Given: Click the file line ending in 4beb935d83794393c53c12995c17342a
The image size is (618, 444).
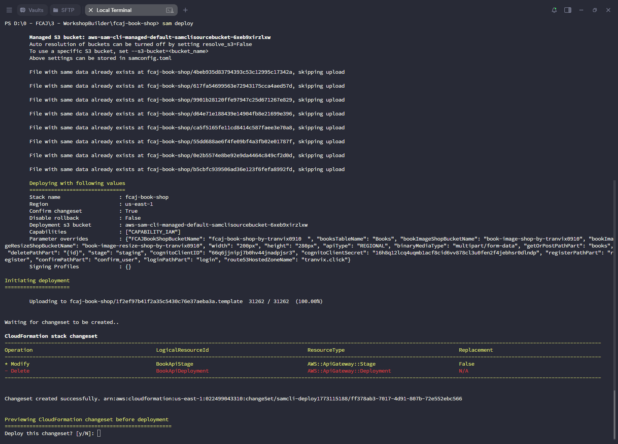Looking at the screenshot, I should (x=187, y=72).
